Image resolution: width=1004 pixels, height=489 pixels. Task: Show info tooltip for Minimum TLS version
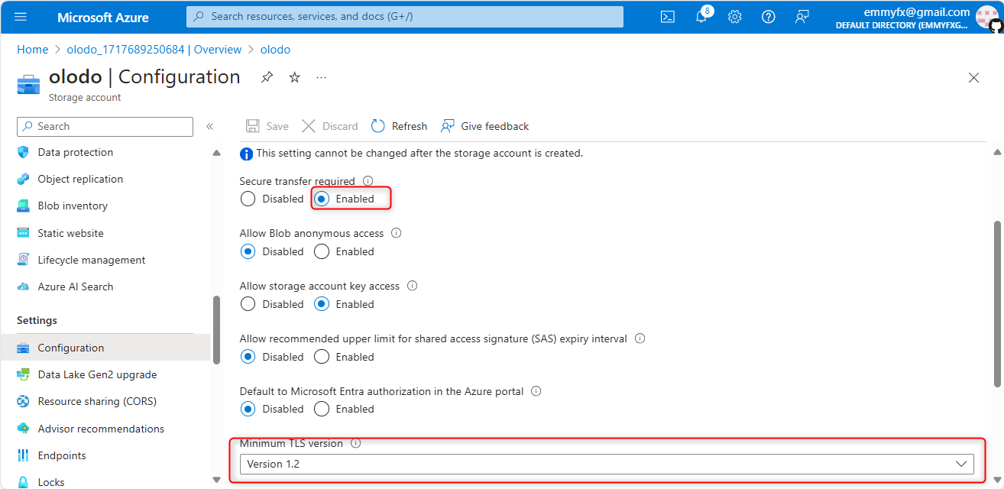click(x=355, y=443)
